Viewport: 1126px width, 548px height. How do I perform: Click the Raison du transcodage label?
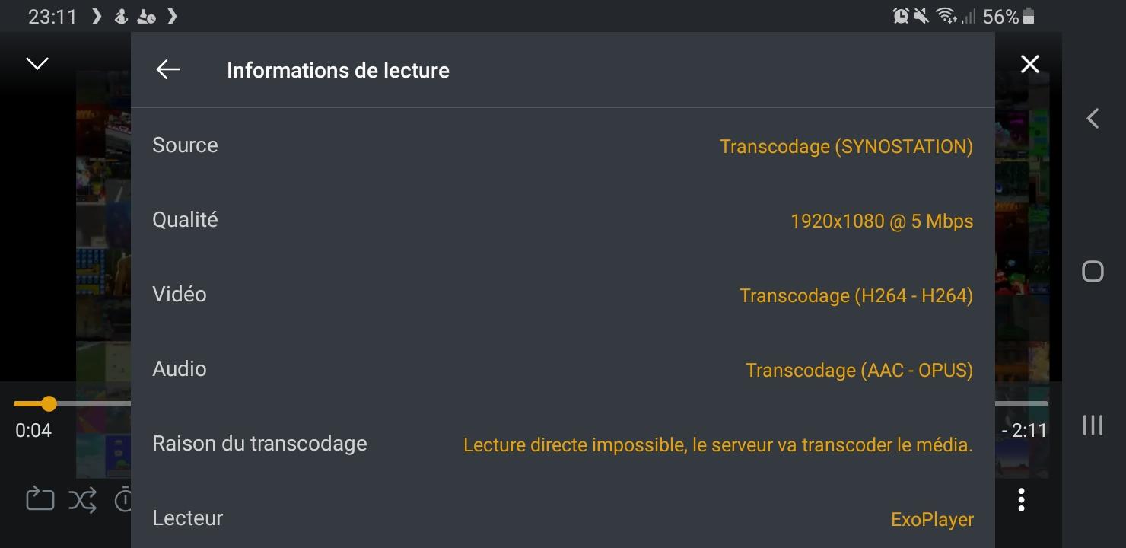coord(259,444)
